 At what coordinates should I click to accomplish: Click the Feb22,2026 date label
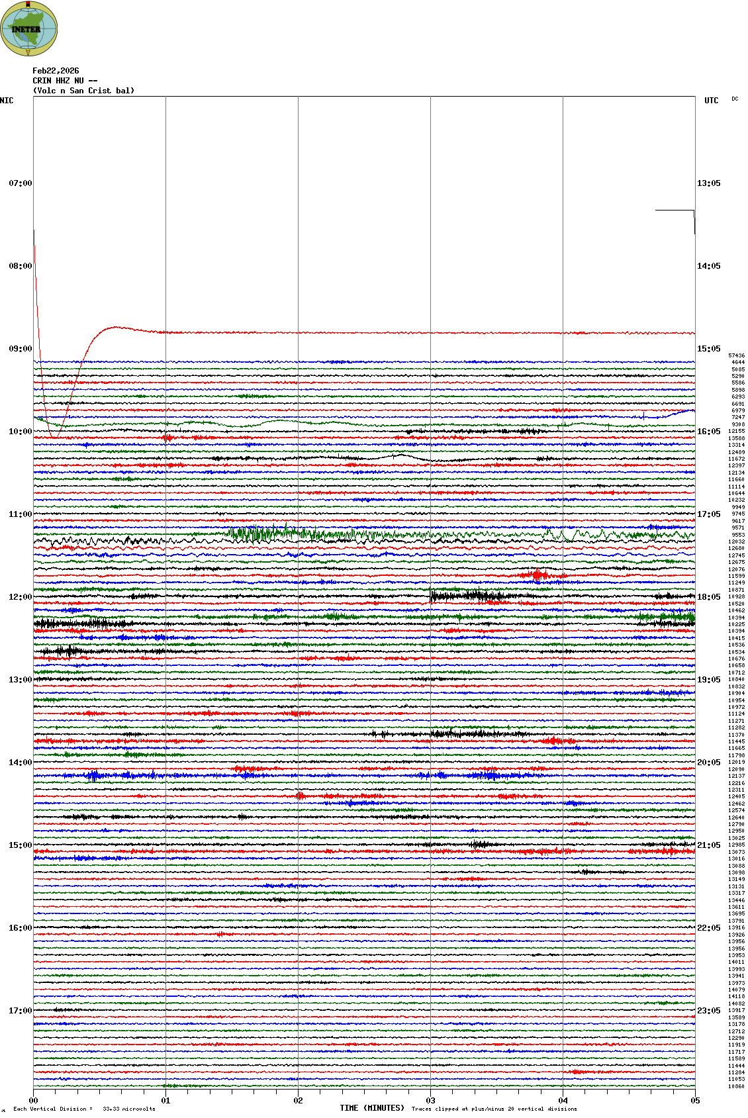tap(56, 71)
